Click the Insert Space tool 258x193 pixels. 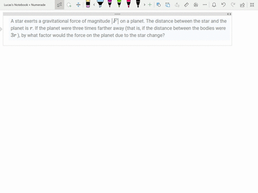(x=78, y=5)
